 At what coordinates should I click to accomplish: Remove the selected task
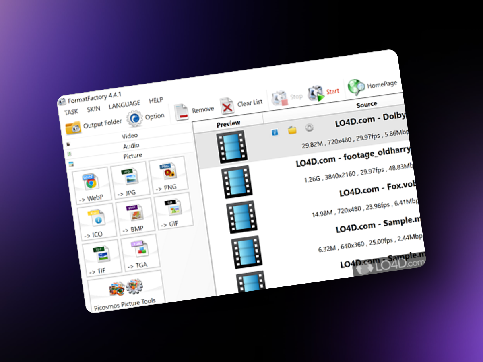pyautogui.click(x=194, y=111)
